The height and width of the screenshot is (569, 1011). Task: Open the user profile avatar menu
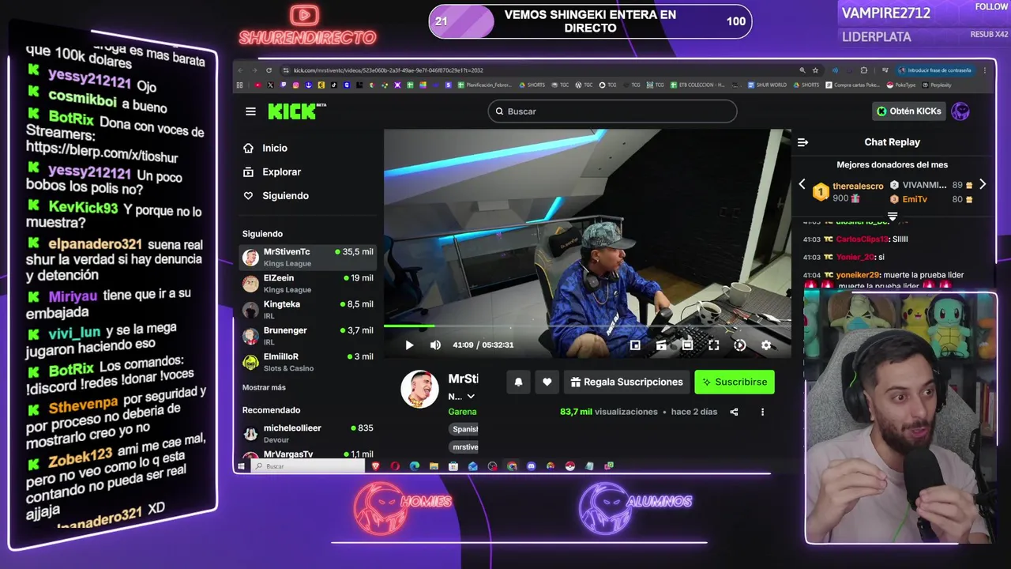point(960,111)
